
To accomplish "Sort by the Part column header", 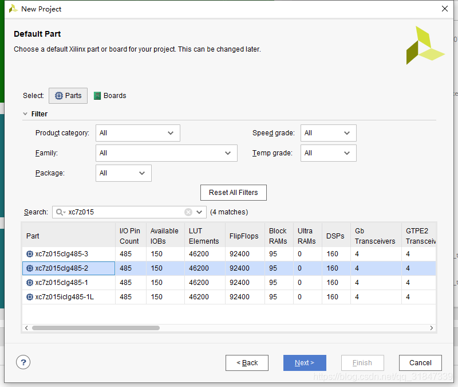I will coord(69,236).
